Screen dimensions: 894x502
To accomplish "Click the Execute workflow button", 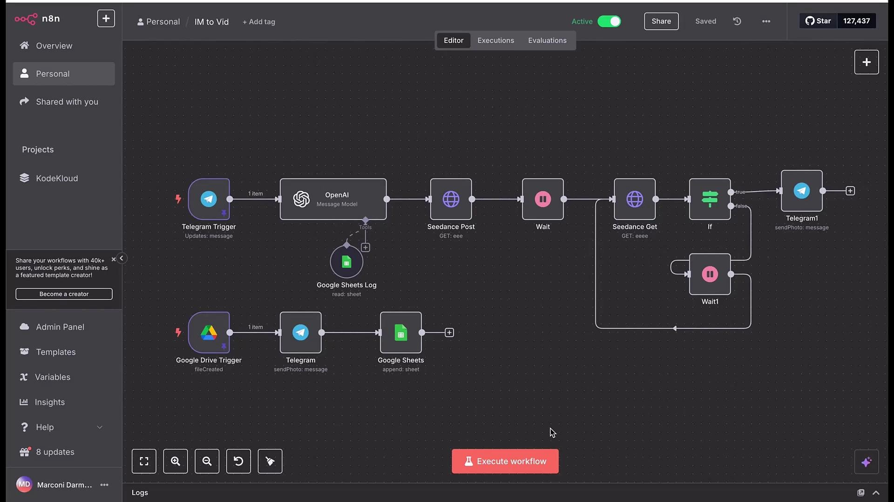I will click(505, 461).
